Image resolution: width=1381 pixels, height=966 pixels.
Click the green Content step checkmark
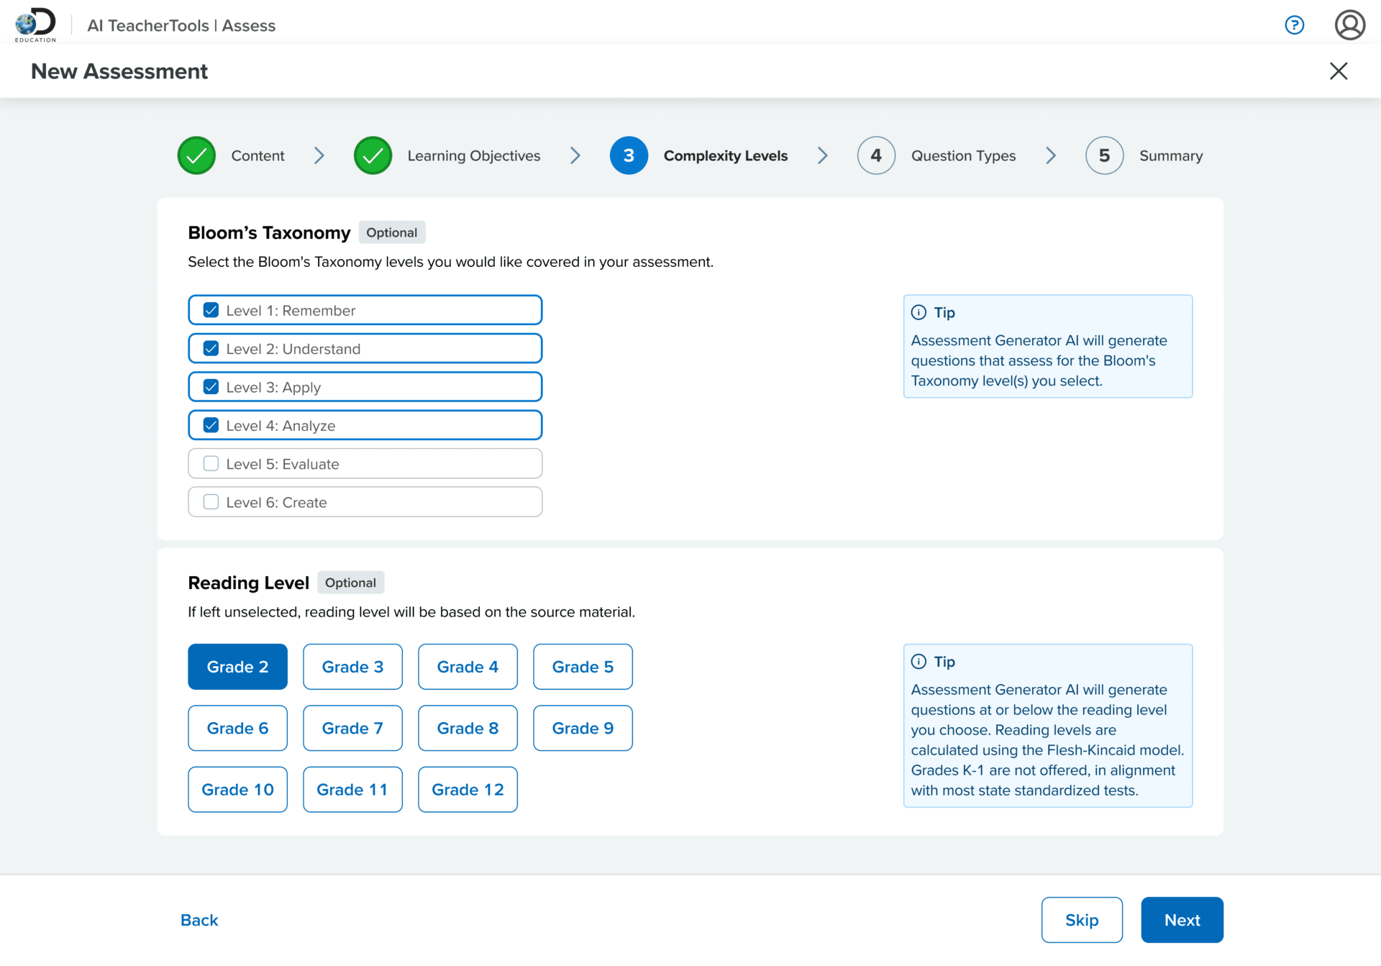[196, 155]
